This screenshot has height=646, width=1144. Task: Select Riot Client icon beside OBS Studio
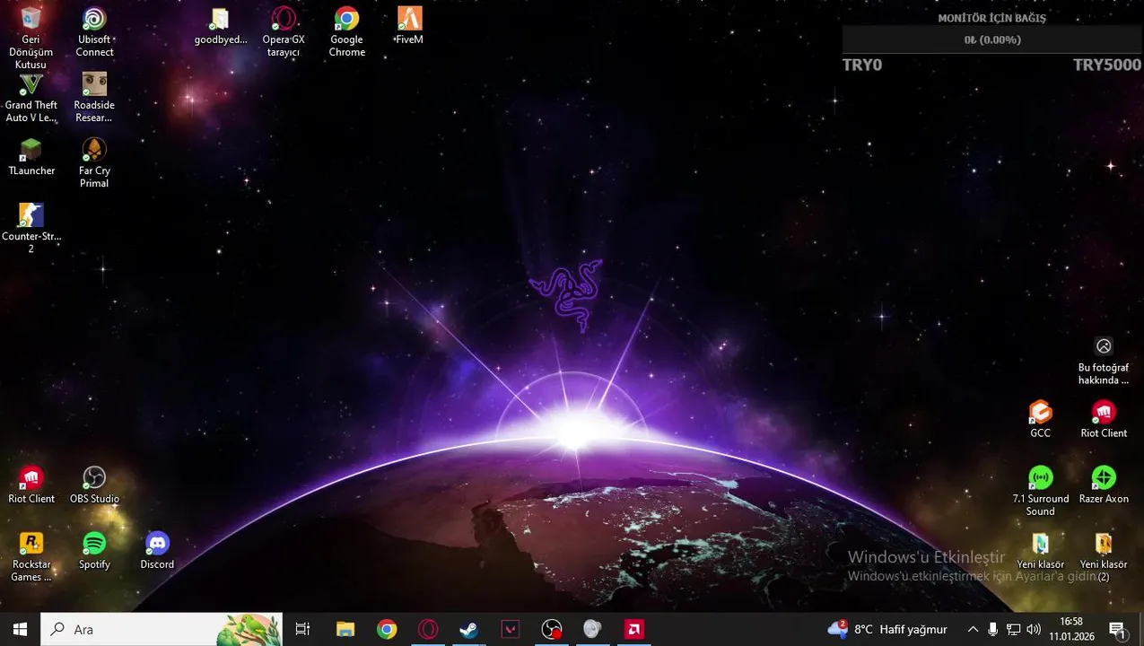pos(31,485)
